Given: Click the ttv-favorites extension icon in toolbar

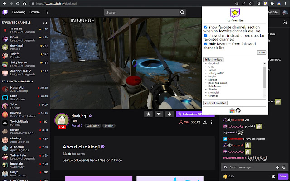Looking at the screenshot, I should 266,3.
